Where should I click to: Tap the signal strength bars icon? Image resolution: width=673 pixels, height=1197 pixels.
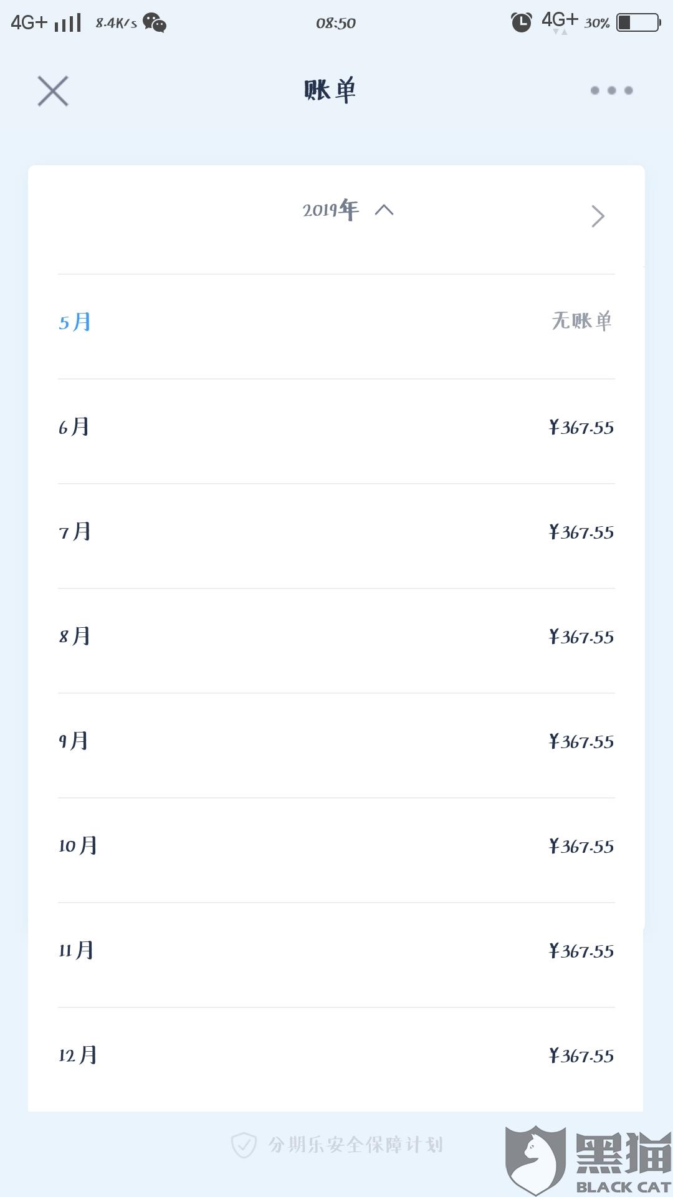[67, 24]
